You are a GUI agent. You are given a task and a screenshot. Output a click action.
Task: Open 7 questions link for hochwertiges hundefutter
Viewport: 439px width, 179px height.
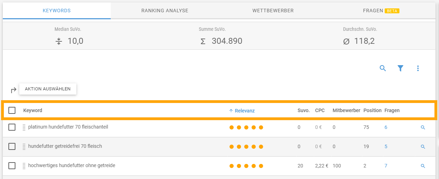(x=386, y=166)
